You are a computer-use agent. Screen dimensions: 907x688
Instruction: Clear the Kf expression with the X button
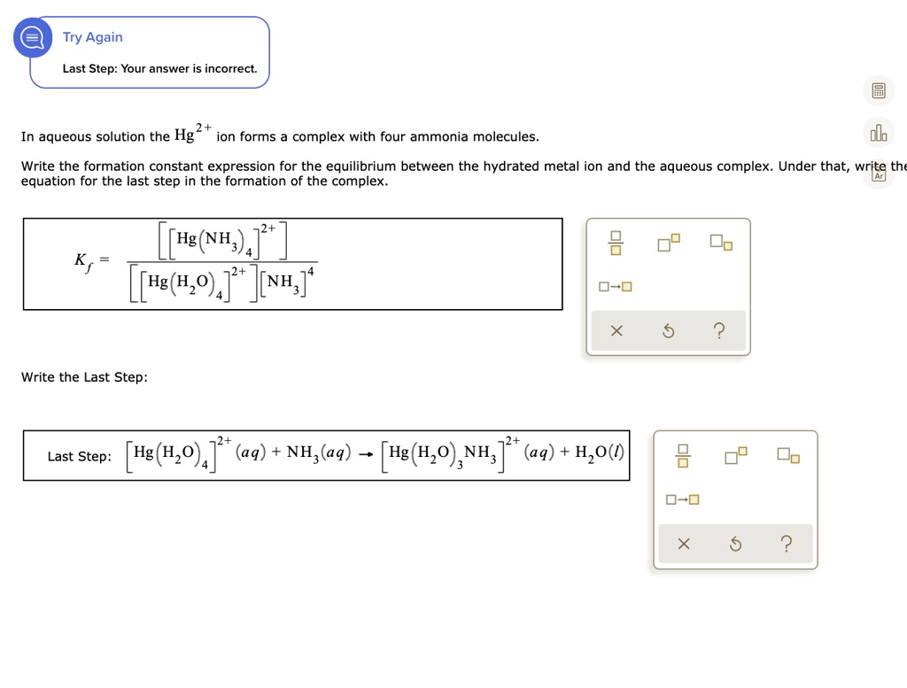click(x=617, y=330)
